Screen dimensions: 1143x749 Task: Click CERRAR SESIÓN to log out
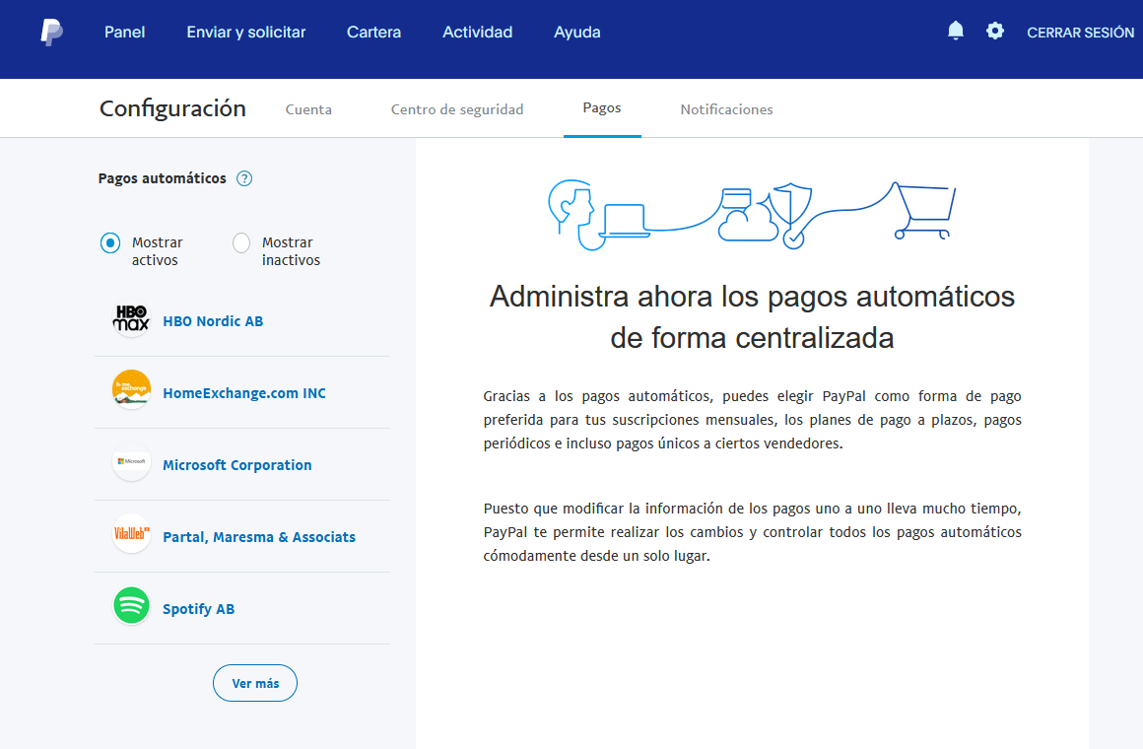coord(1080,33)
